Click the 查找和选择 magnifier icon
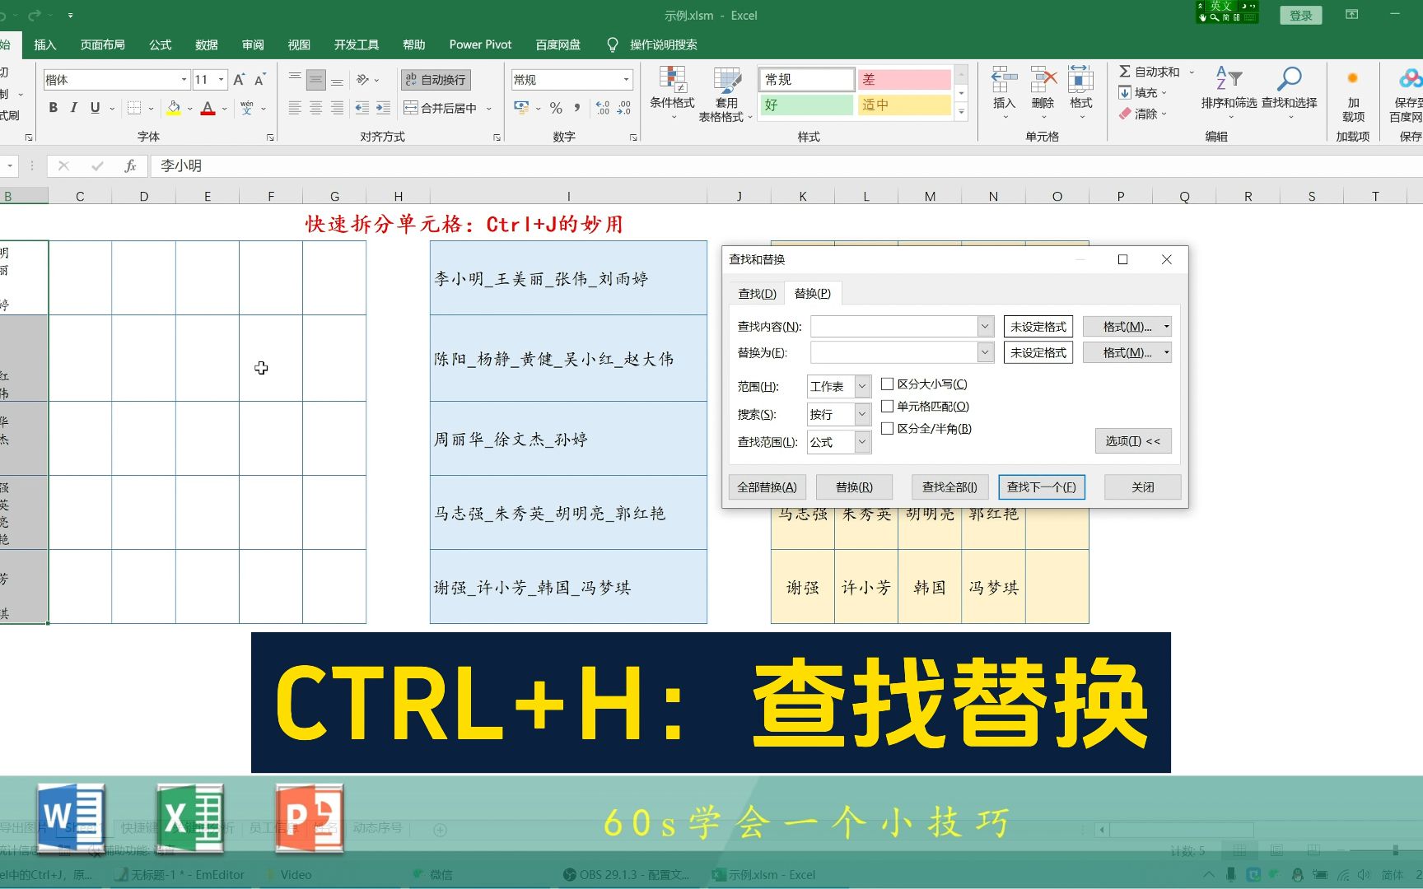Viewport: 1423px width, 889px height. pyautogui.click(x=1289, y=80)
